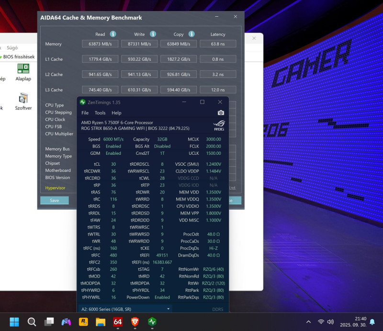Screen dimensions: 383x331
Task: Click the tRFC value 480
Action: (113, 255)
